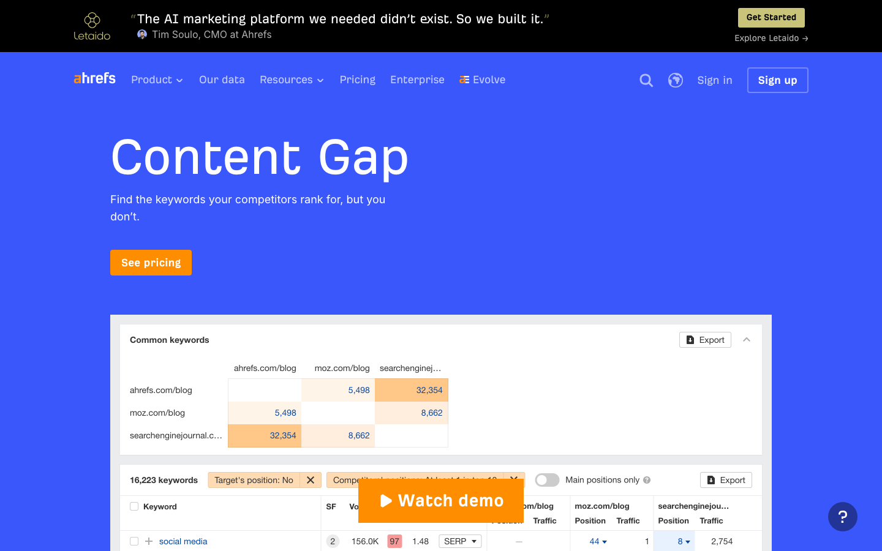Open the position 44 dropdown

click(x=598, y=541)
